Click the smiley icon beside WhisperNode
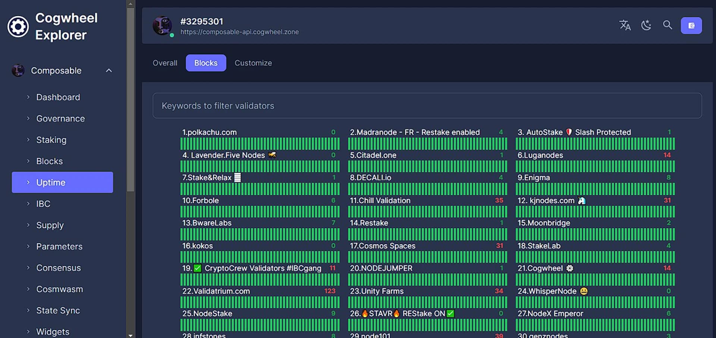The height and width of the screenshot is (338, 716). pos(584,291)
